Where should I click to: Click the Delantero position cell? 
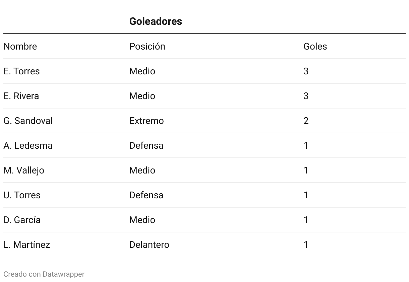[149, 244]
